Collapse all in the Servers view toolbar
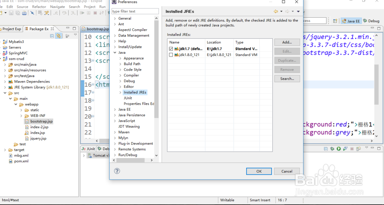384x205 pixels. (x=326, y=149)
